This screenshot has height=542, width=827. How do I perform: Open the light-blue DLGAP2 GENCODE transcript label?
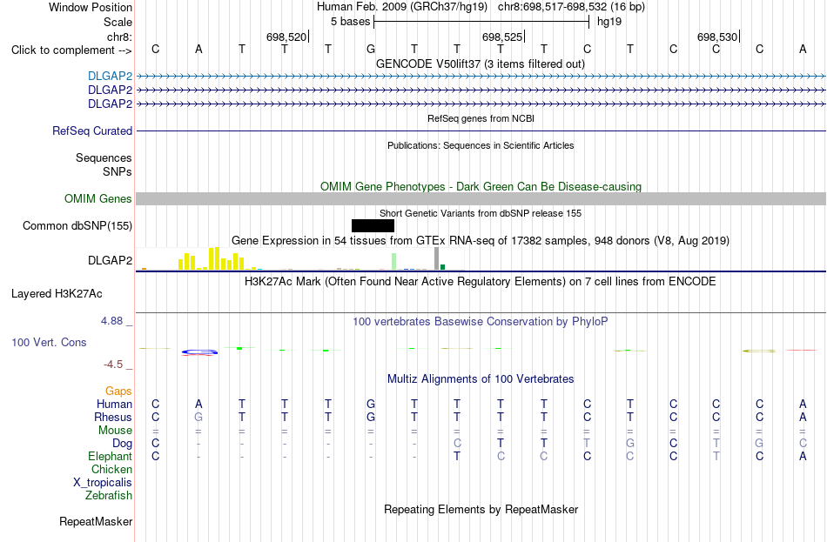110,76
